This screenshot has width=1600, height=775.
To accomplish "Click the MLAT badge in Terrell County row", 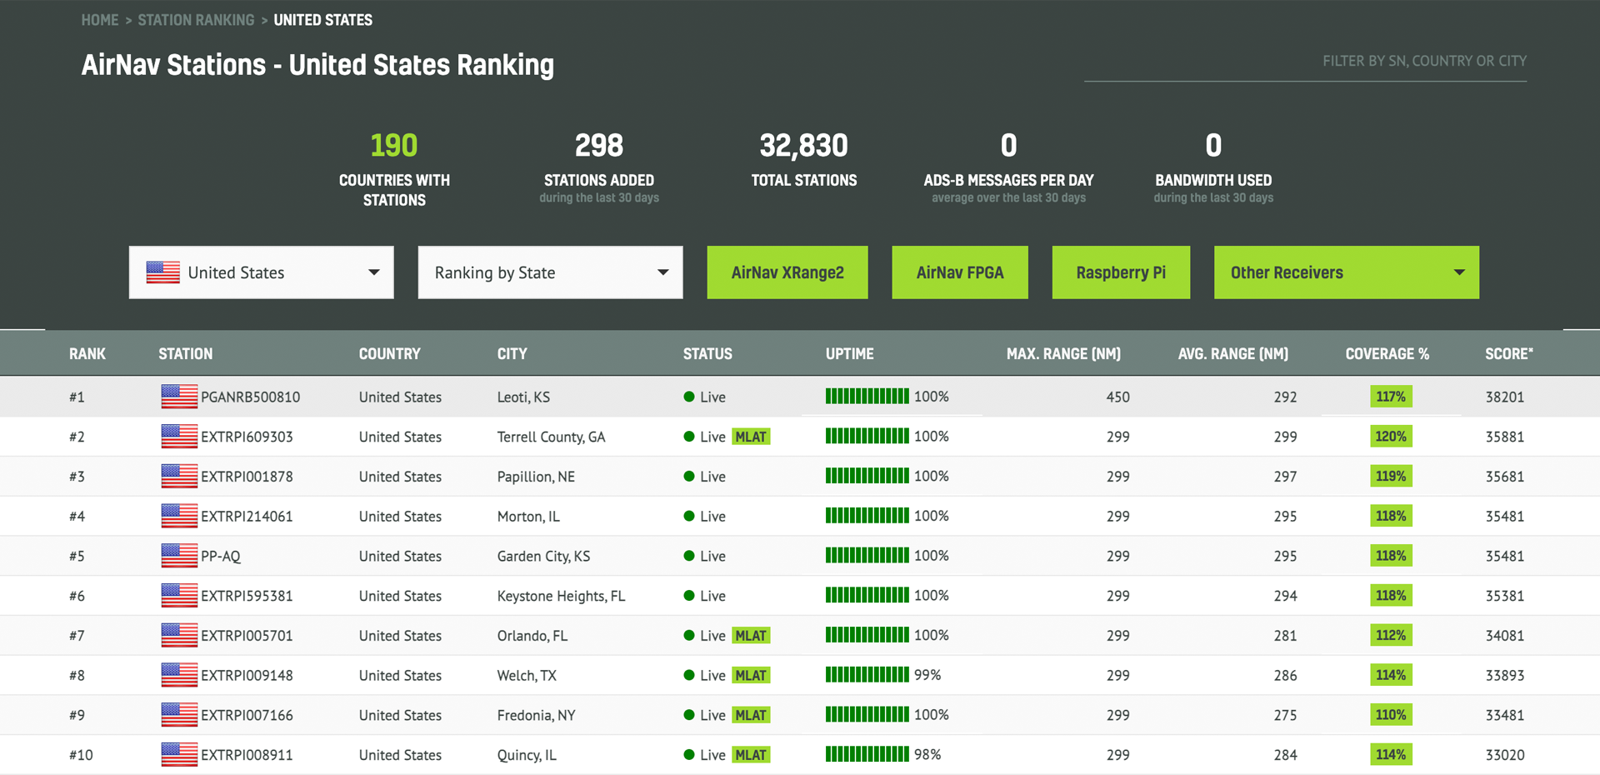I will (750, 437).
